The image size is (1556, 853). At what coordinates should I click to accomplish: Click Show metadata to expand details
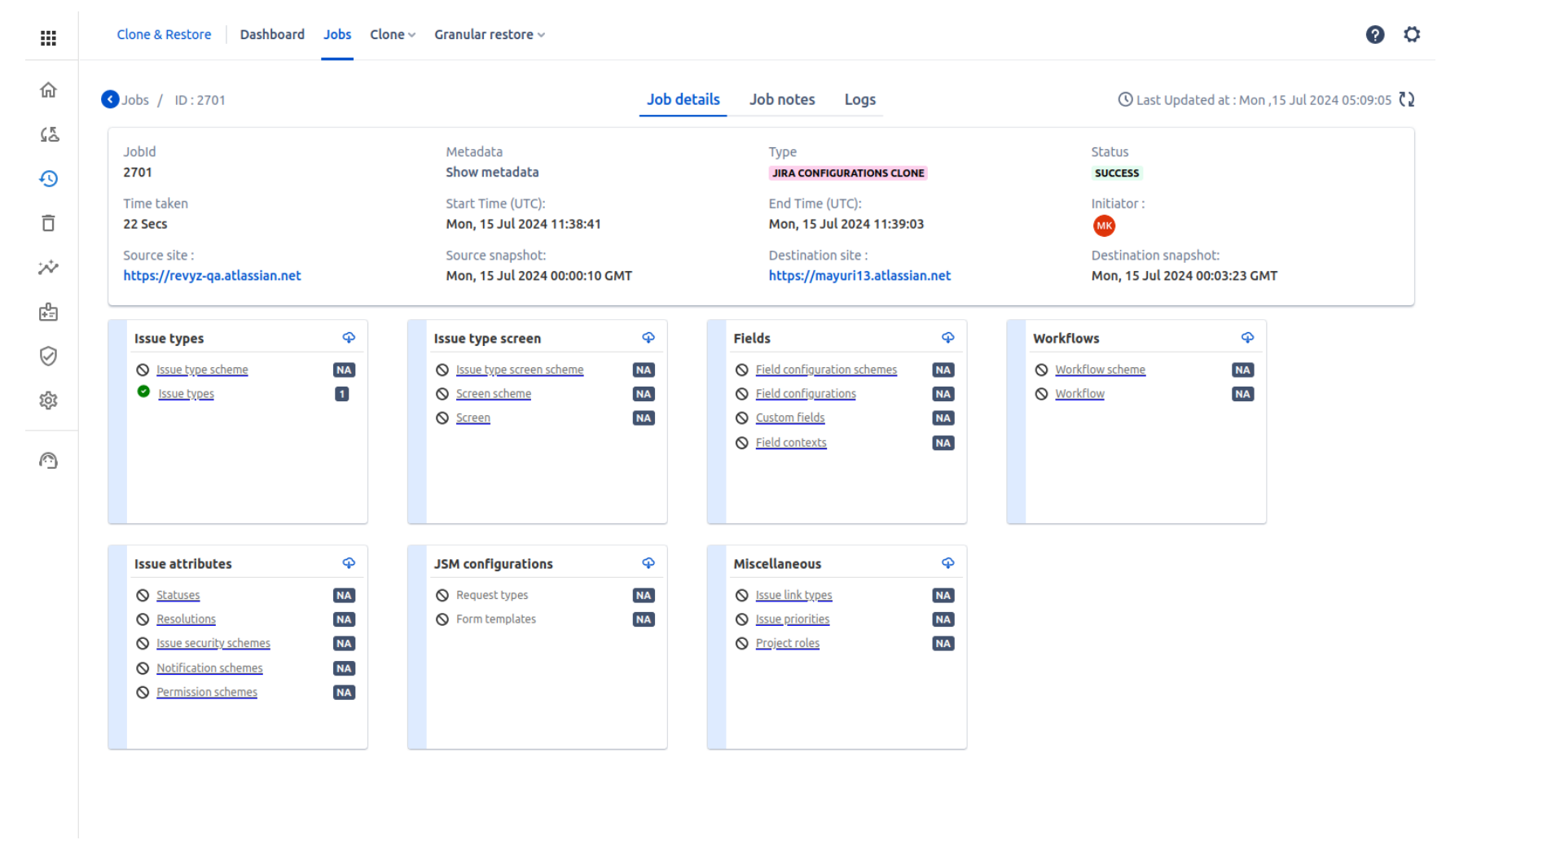[492, 172]
